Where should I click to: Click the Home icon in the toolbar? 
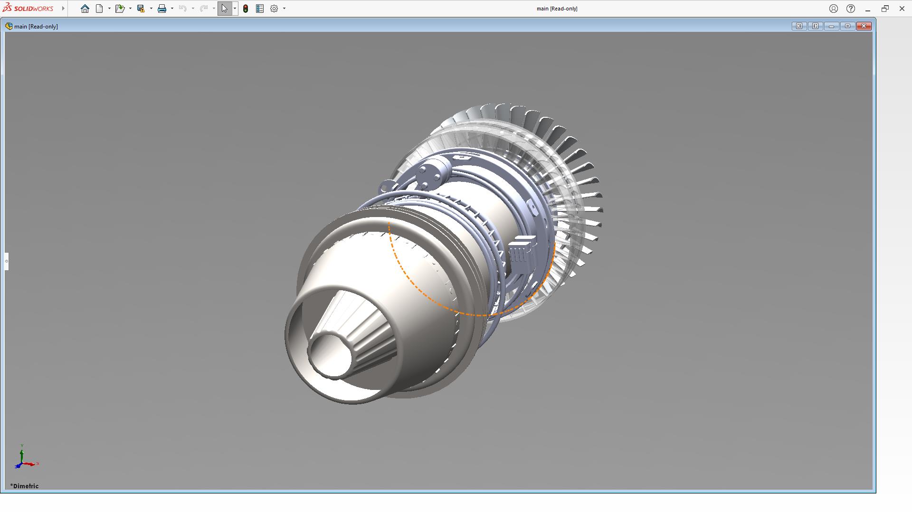(85, 9)
